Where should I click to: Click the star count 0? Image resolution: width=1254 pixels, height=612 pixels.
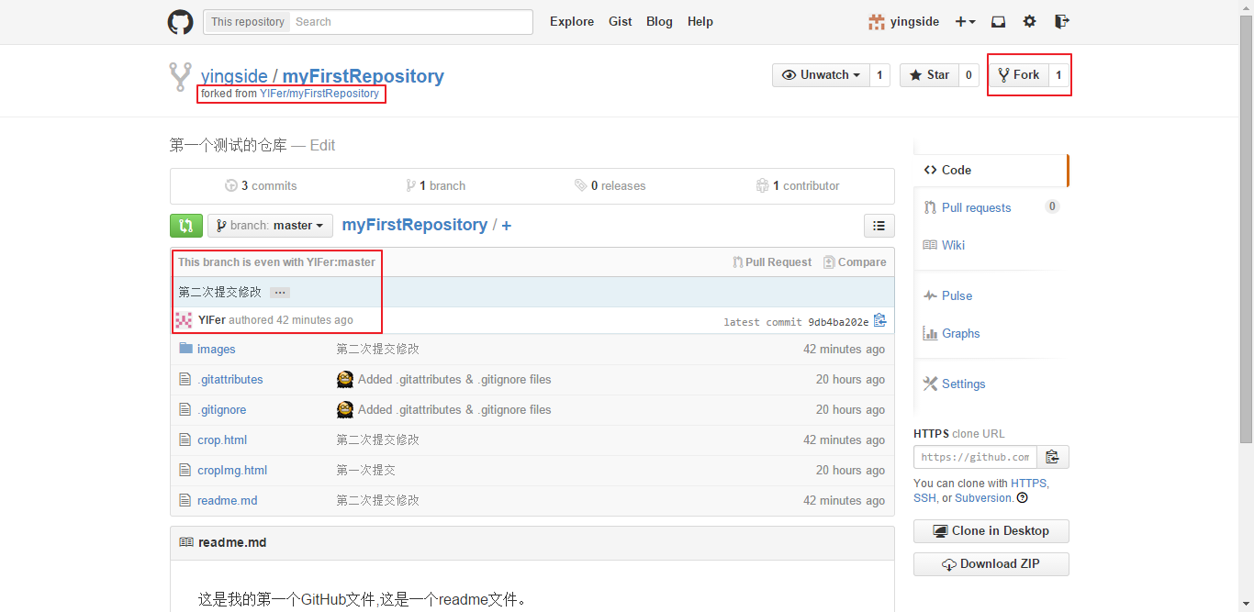click(968, 75)
